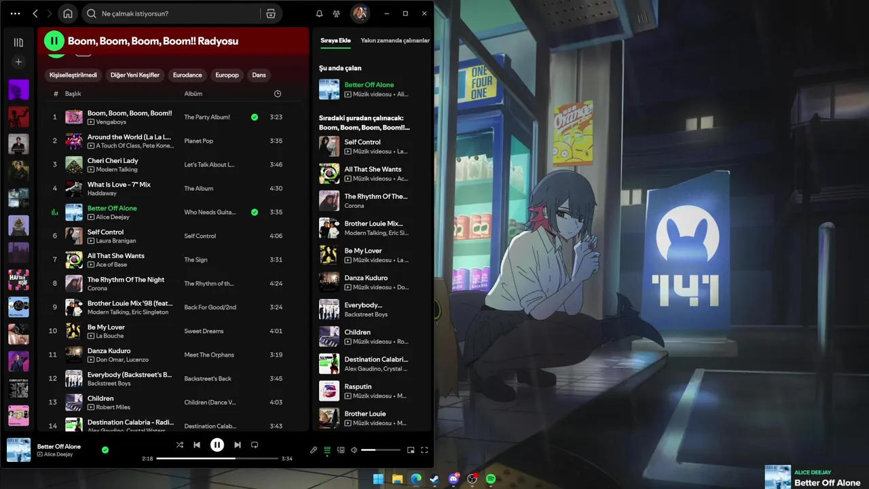
Task: Open the Spotify Home page
Action: (68, 14)
